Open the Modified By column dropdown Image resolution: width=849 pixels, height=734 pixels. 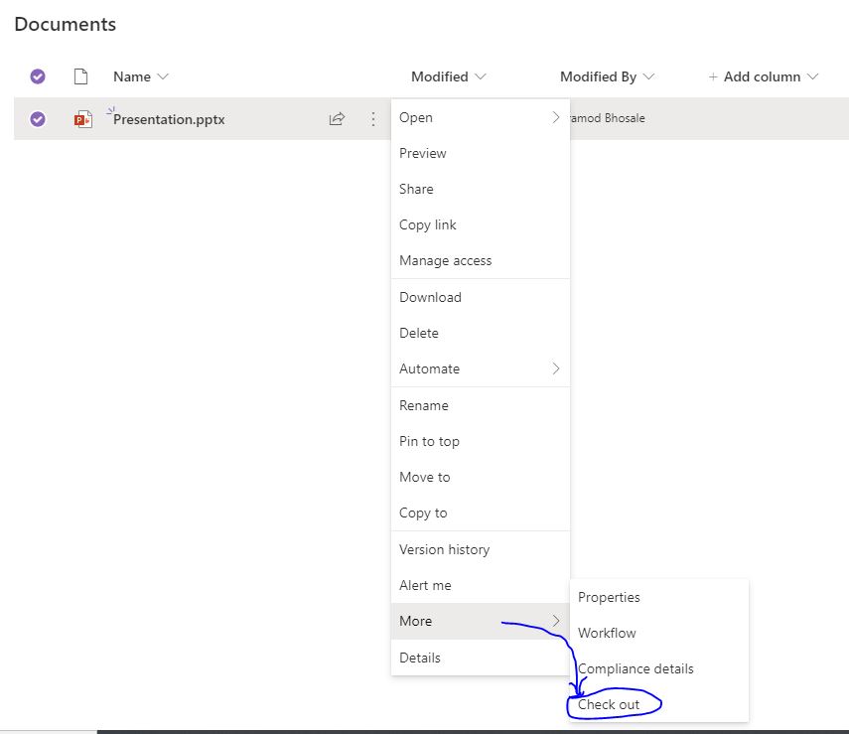(x=647, y=76)
